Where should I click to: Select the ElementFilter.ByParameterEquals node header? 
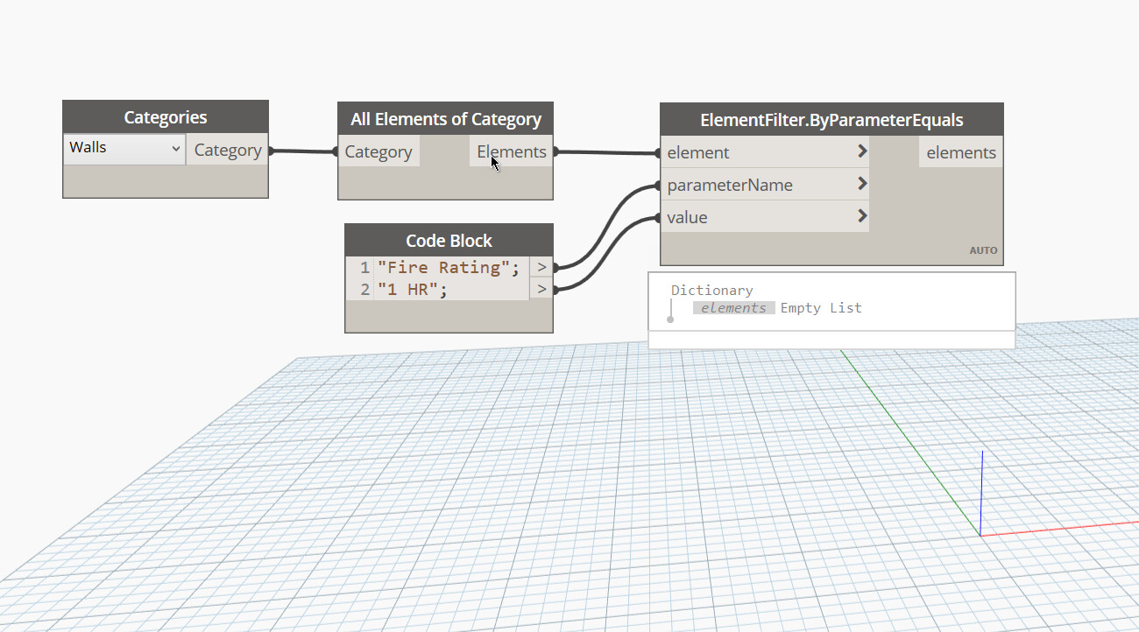point(831,119)
